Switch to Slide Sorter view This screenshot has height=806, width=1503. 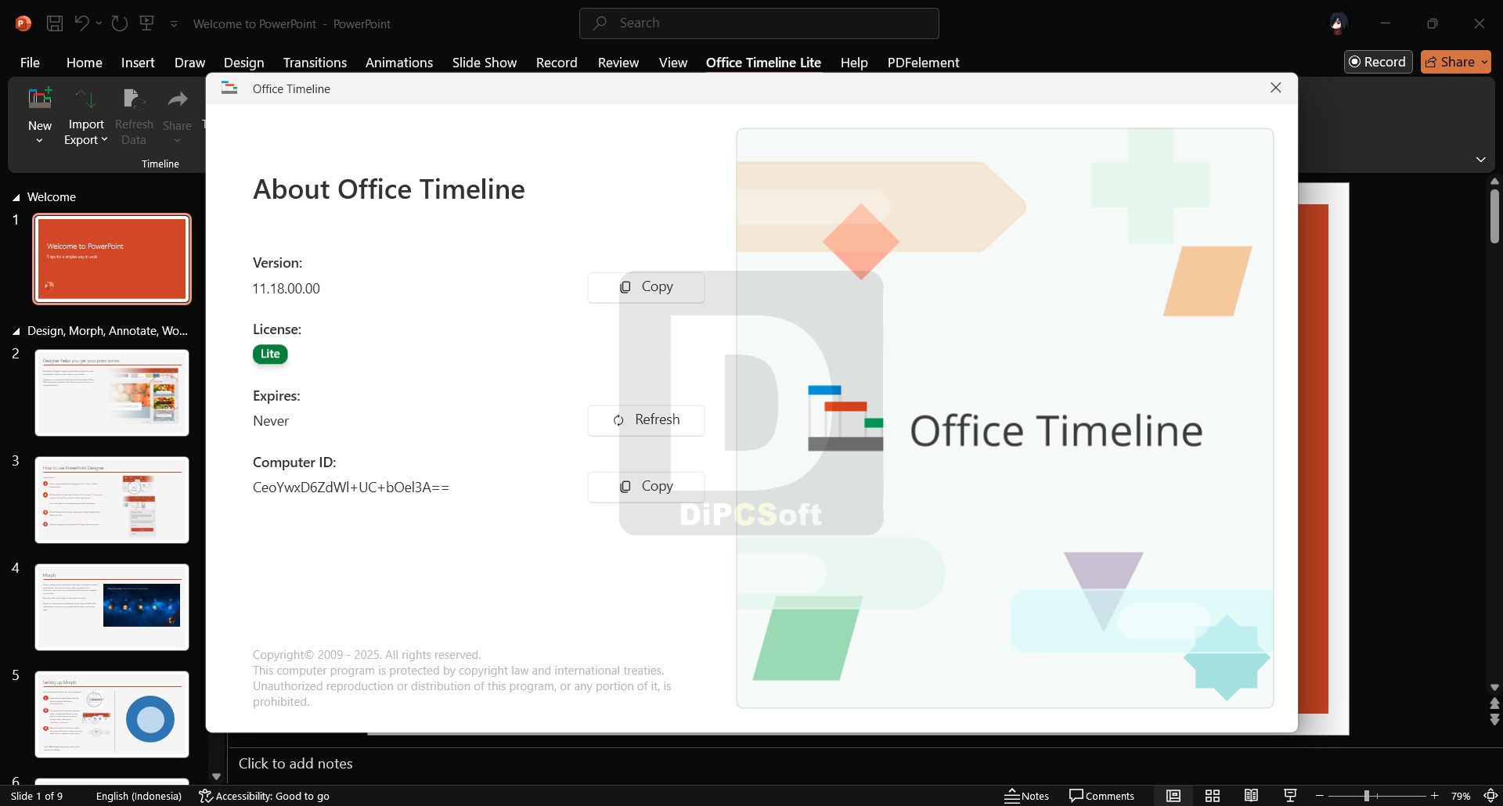1213,796
